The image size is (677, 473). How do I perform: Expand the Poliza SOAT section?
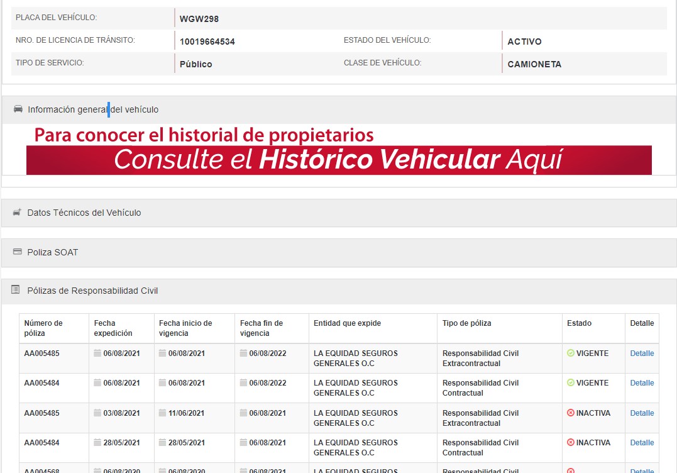(53, 252)
